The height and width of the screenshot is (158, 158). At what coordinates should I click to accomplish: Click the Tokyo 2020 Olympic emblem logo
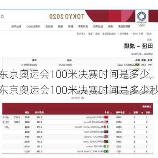[x=142, y=19]
